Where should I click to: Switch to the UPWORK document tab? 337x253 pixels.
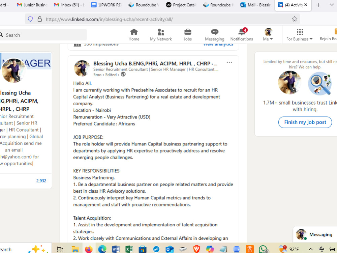106,5
